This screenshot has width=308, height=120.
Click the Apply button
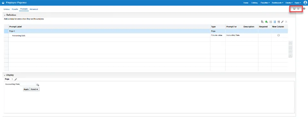(x=26, y=89)
